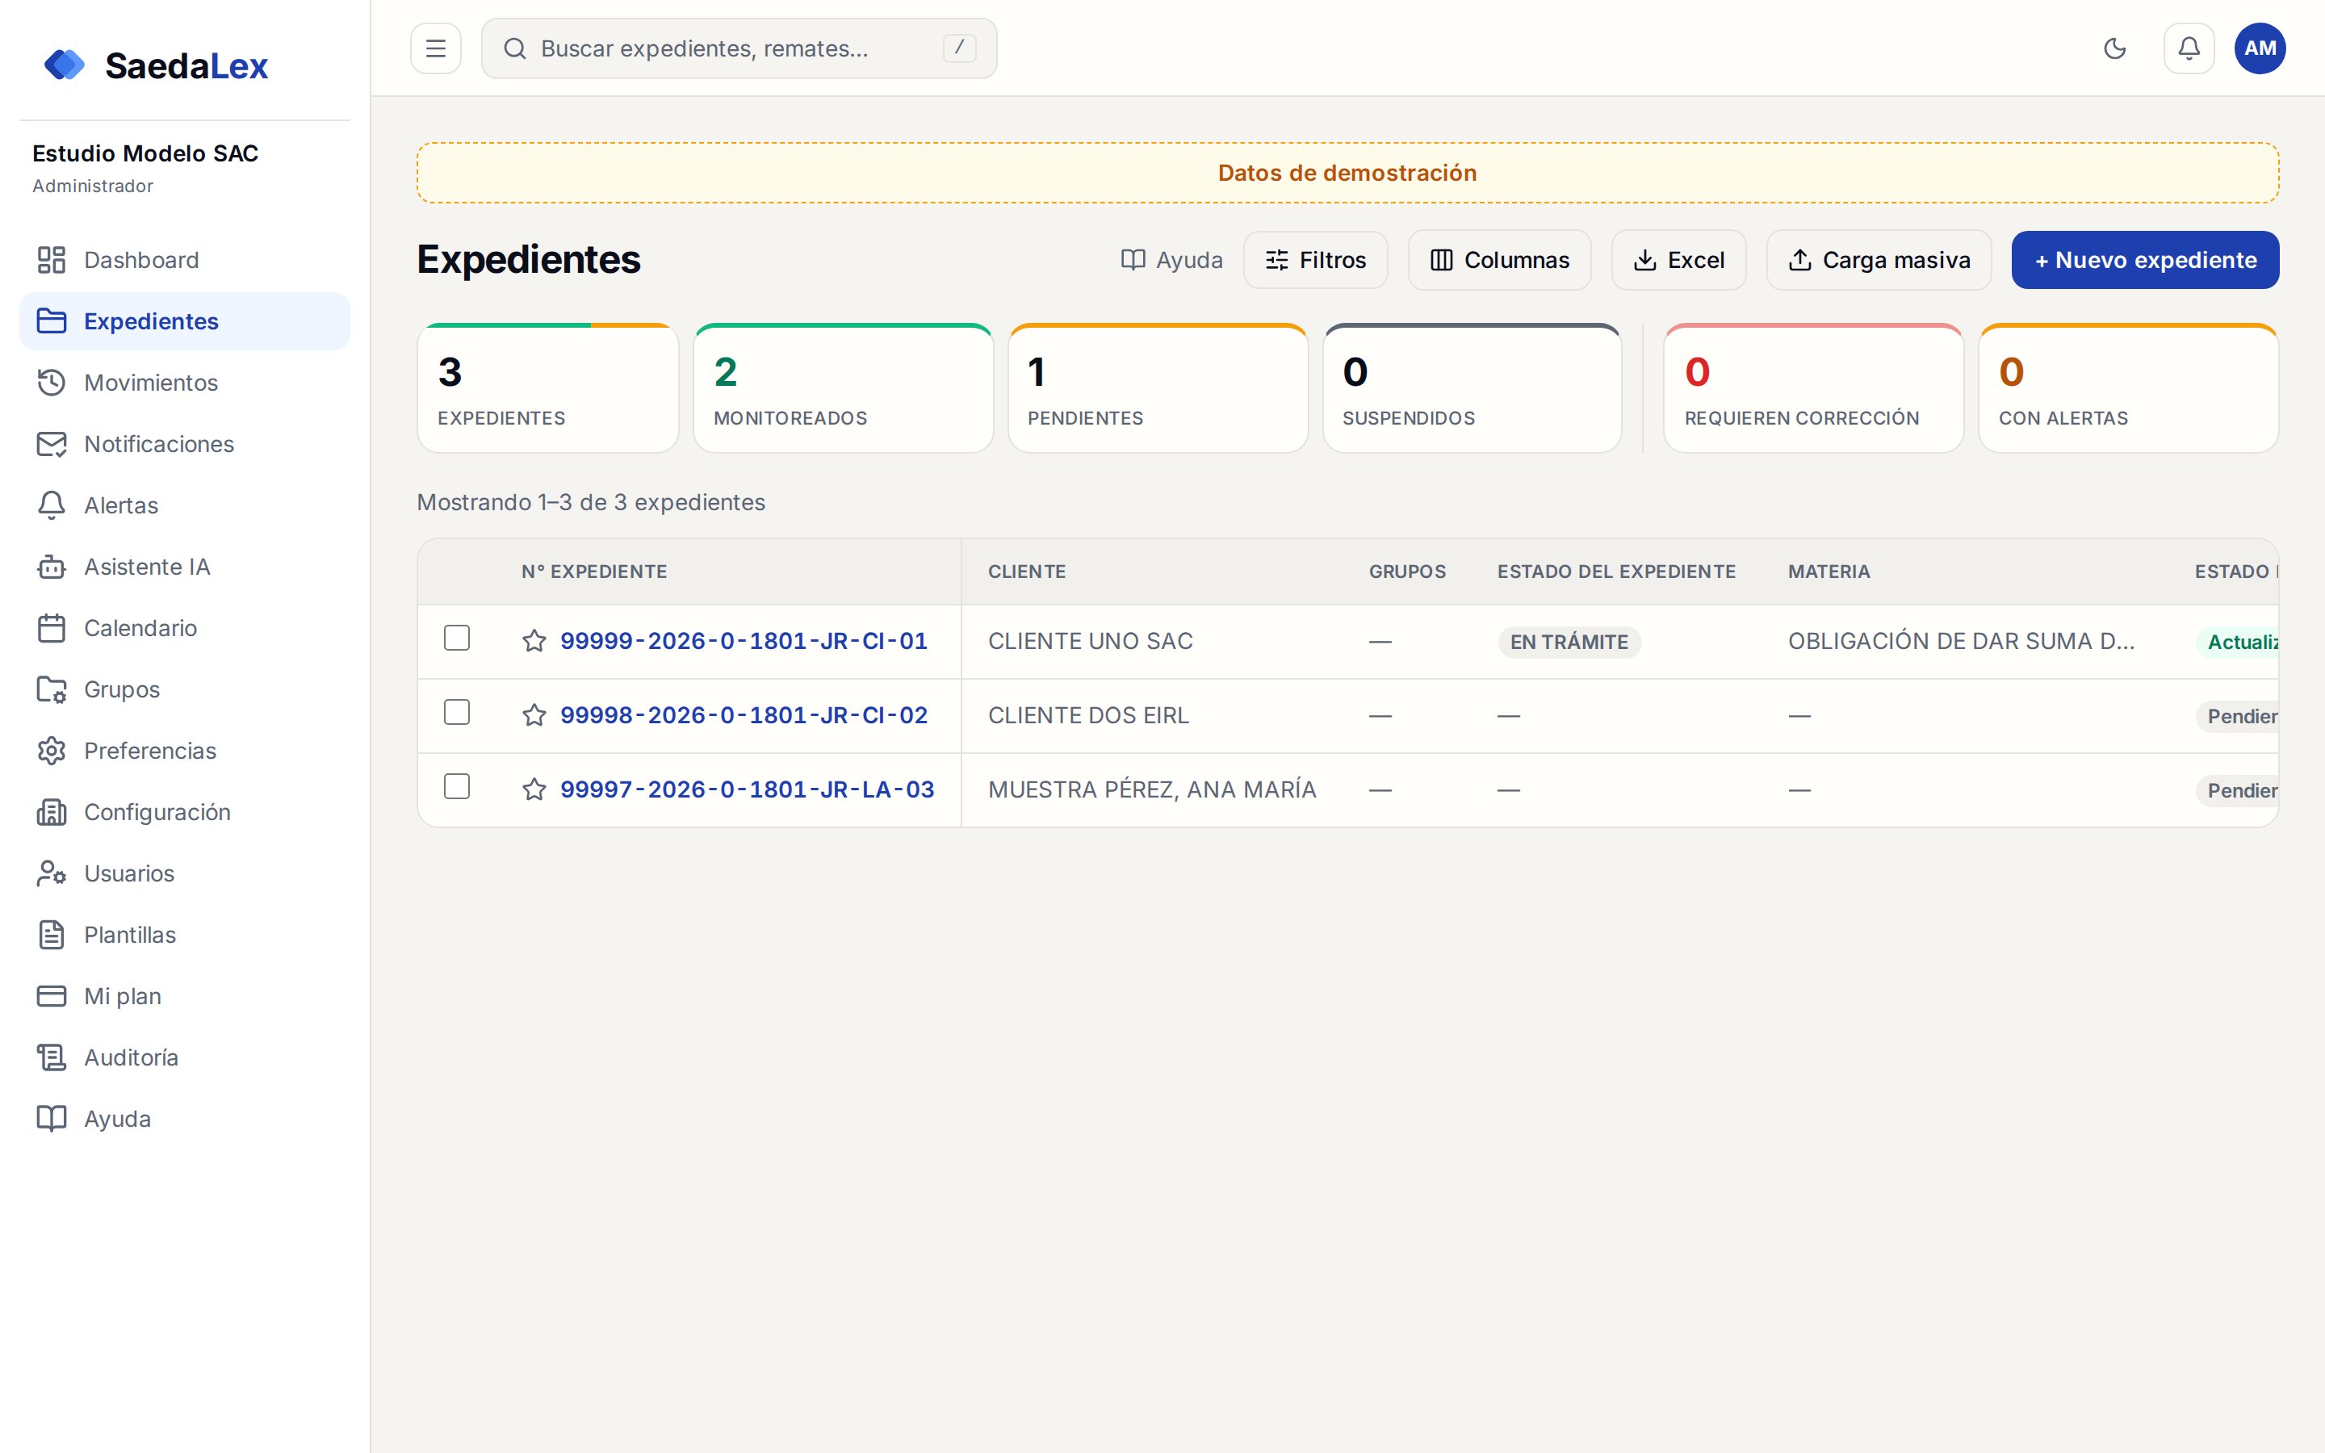Image resolution: width=2325 pixels, height=1453 pixels.
Task: Star expediente 99997-2026-0-1801-JR-LA-03 as favorite
Action: pyautogui.click(x=534, y=789)
